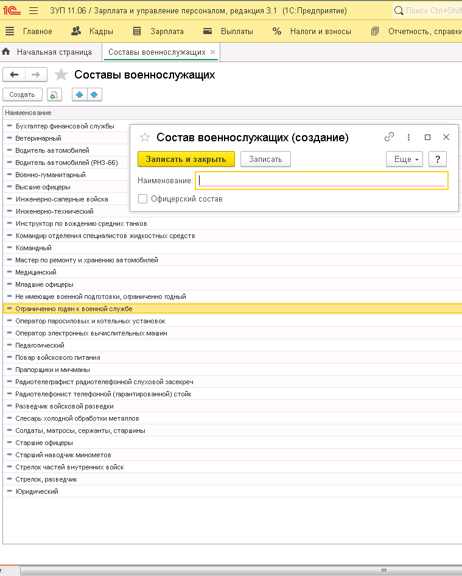Open the 1C main menu hamburger icon
The width and height of the screenshot is (462, 576).
(33, 10)
